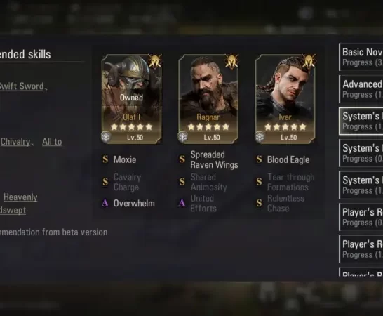383x316 pixels.
Task: Open the Ivar hero portrait
Action: pyautogui.click(x=285, y=99)
